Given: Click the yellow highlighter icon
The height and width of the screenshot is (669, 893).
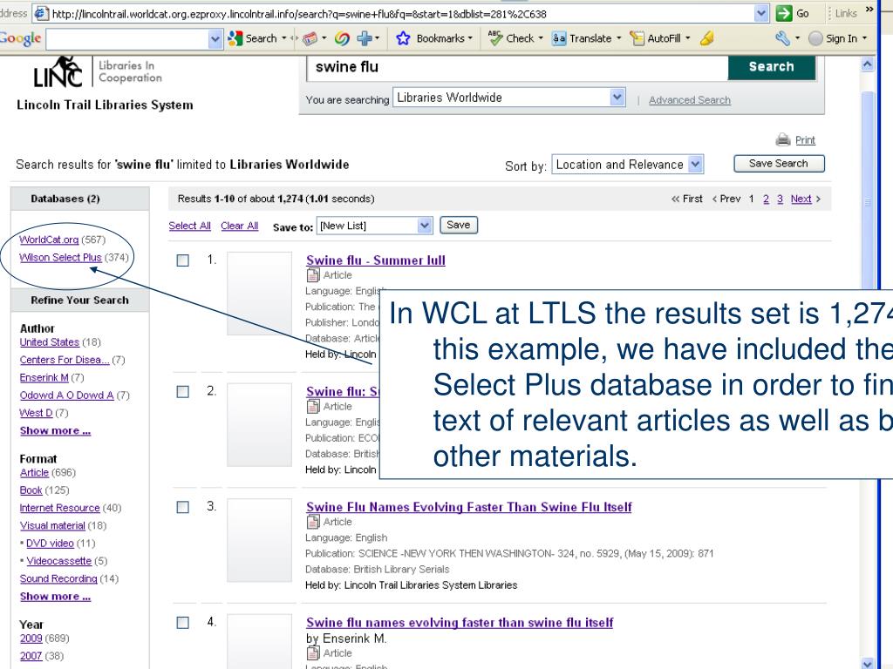Looking at the screenshot, I should pyautogui.click(x=706, y=38).
